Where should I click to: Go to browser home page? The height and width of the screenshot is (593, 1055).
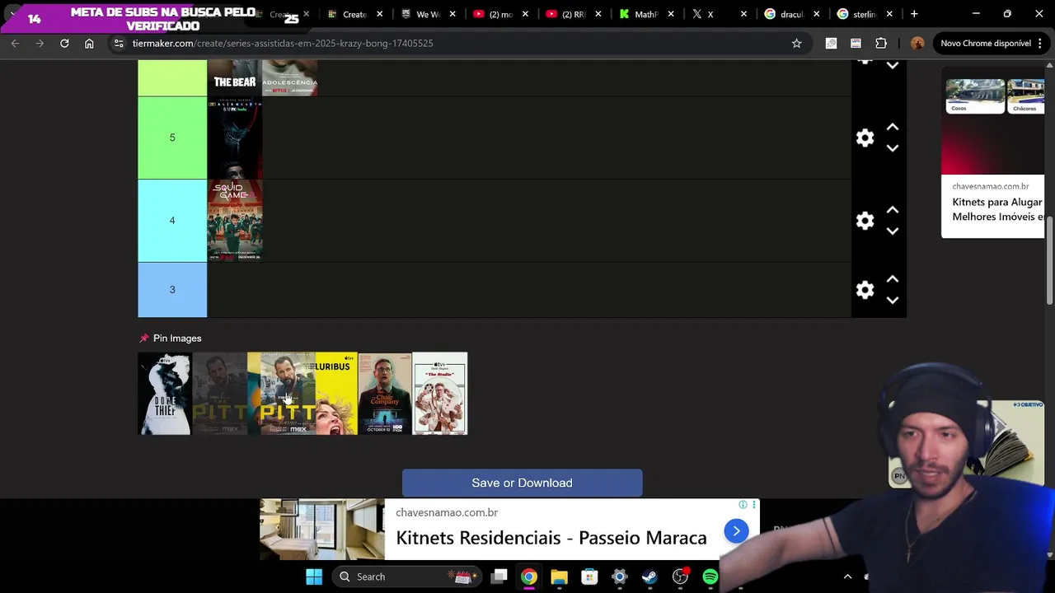89,43
